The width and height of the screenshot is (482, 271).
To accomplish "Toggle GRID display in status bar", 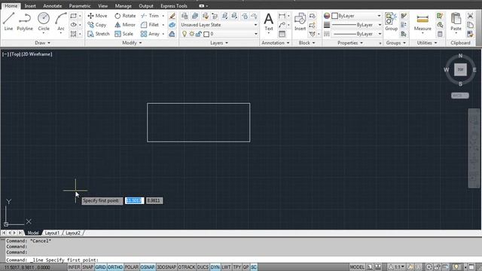I will click(100, 267).
